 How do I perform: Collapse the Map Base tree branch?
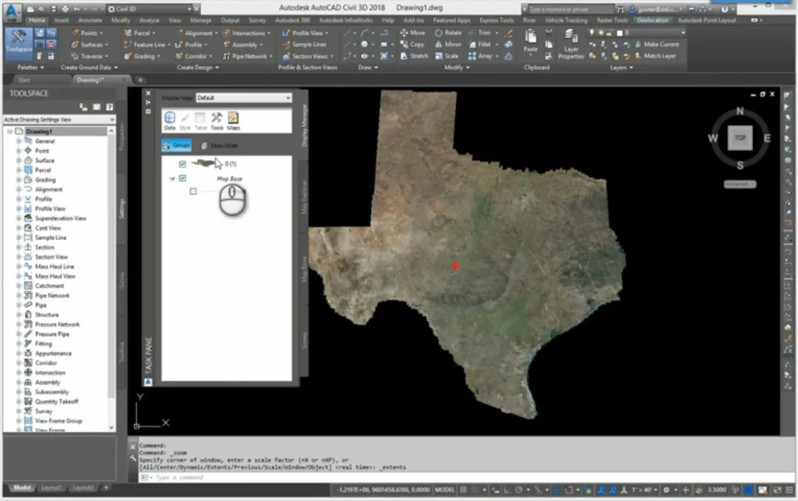coord(173,178)
